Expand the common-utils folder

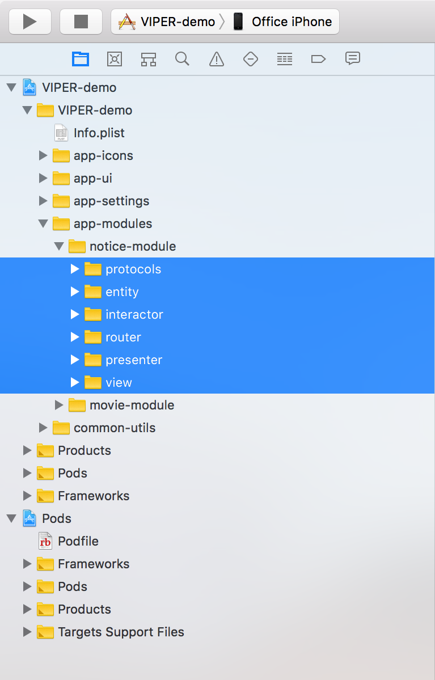(x=43, y=428)
